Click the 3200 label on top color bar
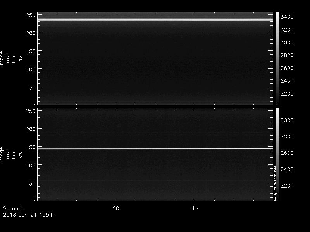This screenshot has width=310, height=232. click(x=287, y=30)
